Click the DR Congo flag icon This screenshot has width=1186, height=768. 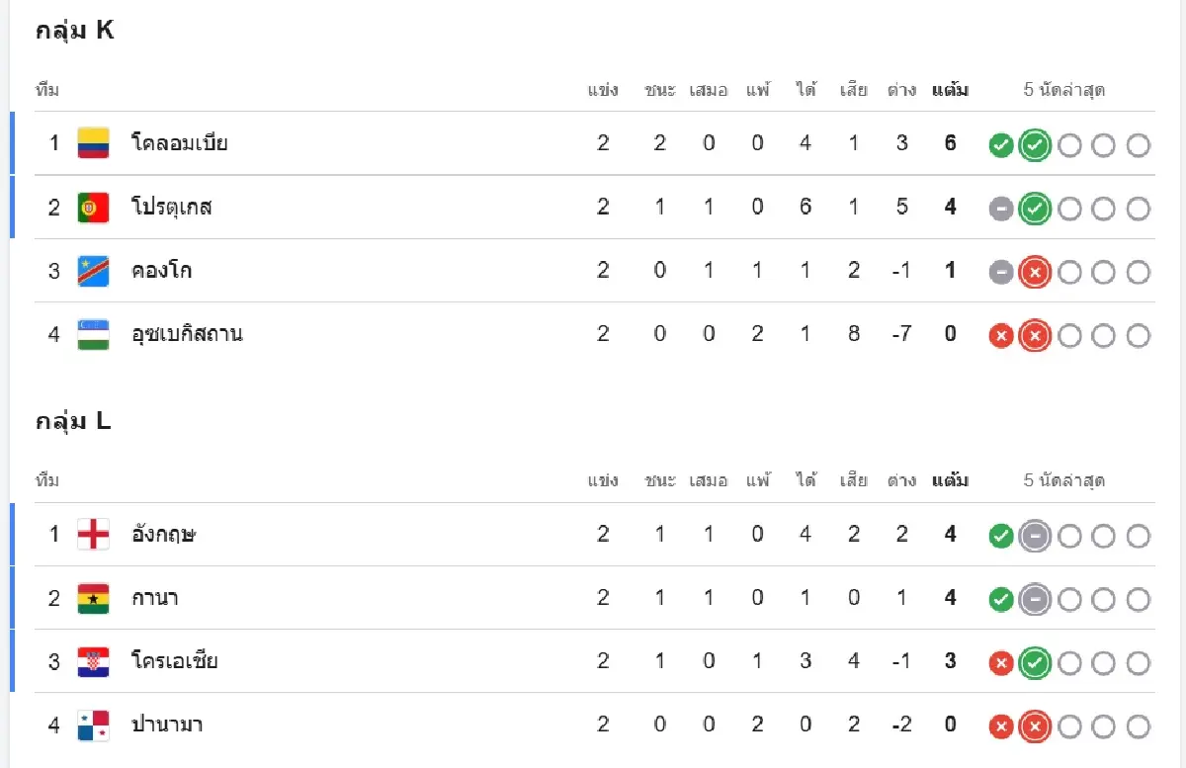[94, 271]
